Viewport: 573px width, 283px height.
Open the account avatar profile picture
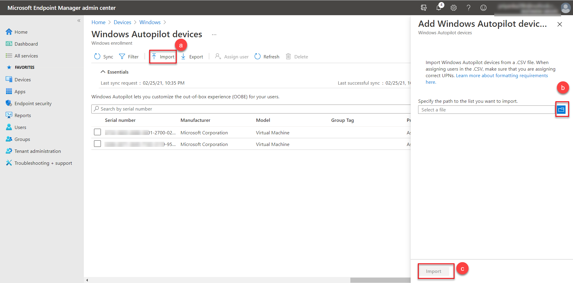pos(565,8)
